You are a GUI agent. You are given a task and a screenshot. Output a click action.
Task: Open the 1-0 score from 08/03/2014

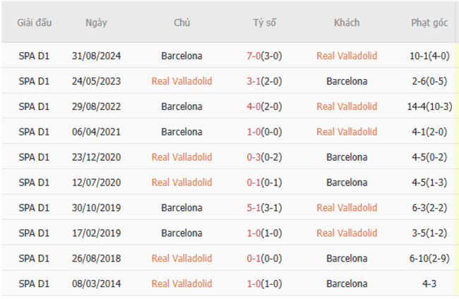255,284
